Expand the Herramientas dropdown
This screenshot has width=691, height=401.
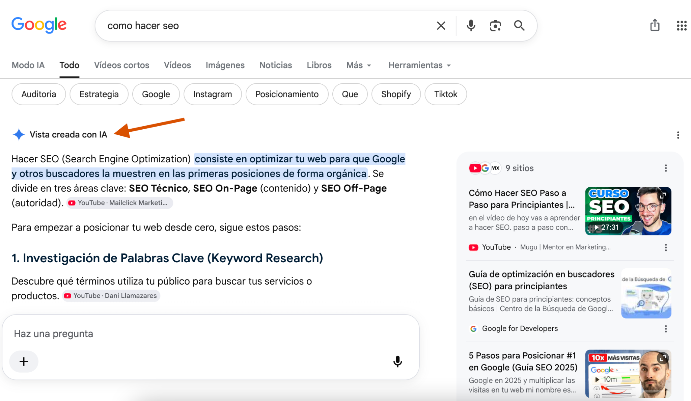click(x=419, y=65)
